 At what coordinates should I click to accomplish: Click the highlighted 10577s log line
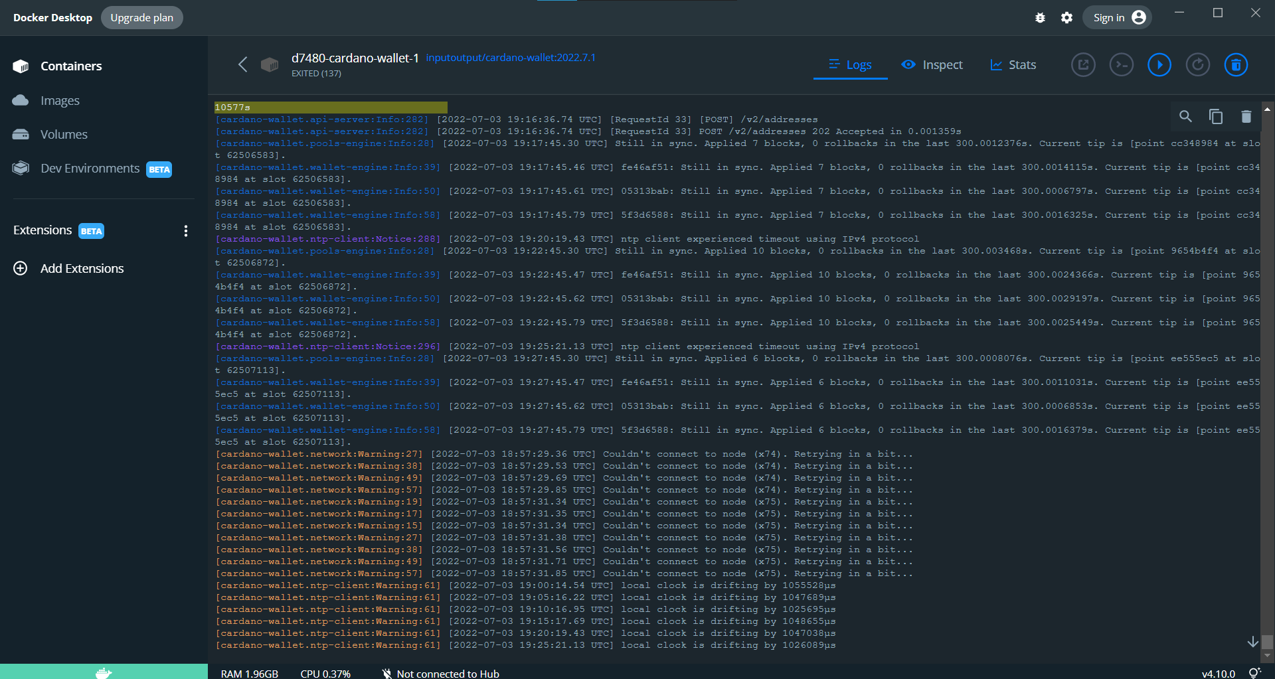click(331, 108)
